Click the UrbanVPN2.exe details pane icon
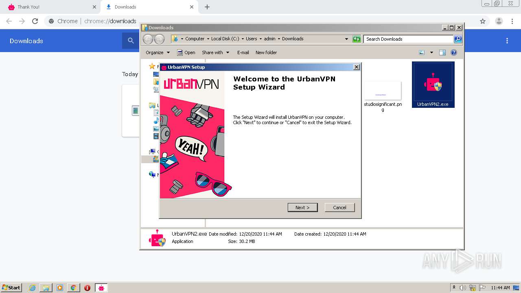The width and height of the screenshot is (521, 293). point(157,238)
